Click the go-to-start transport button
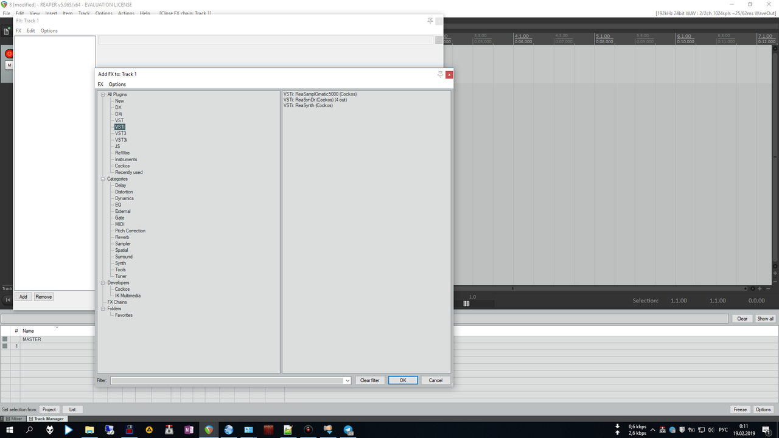 pyautogui.click(x=7, y=299)
